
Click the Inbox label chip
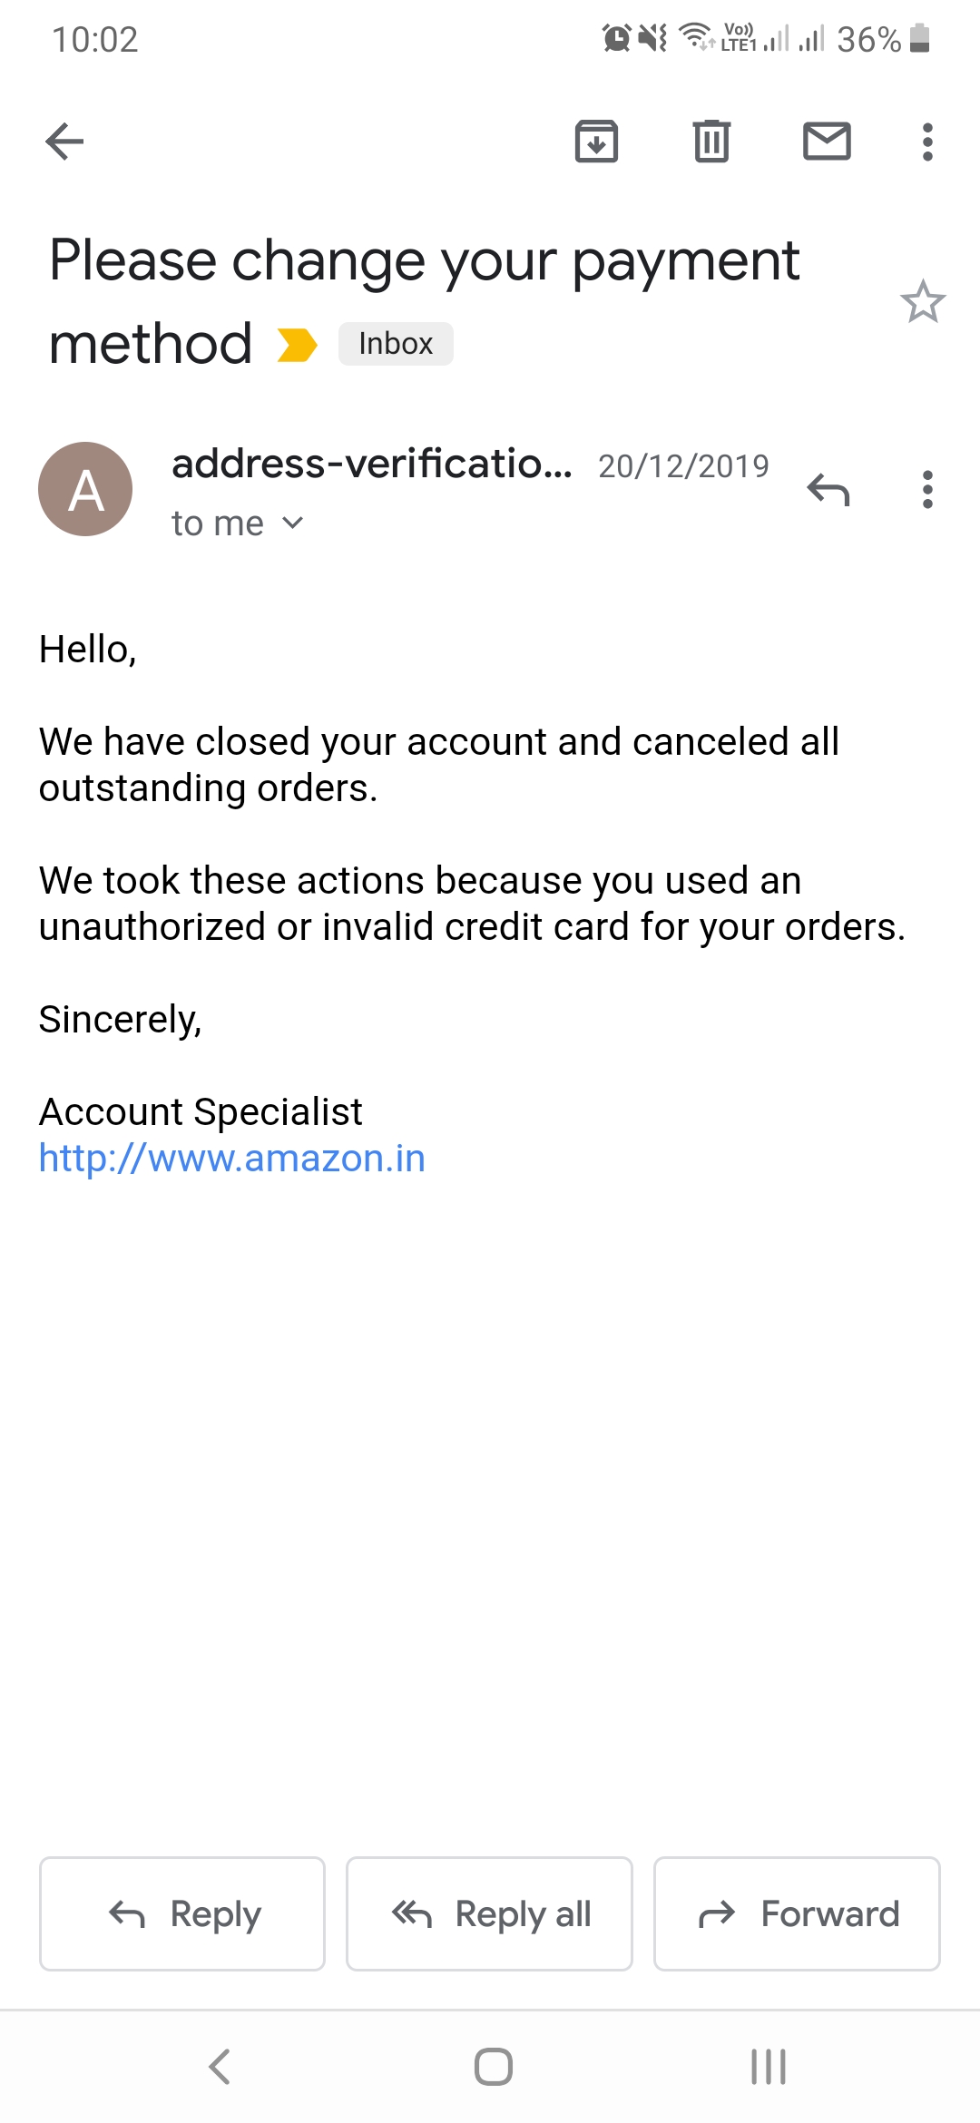396,344
